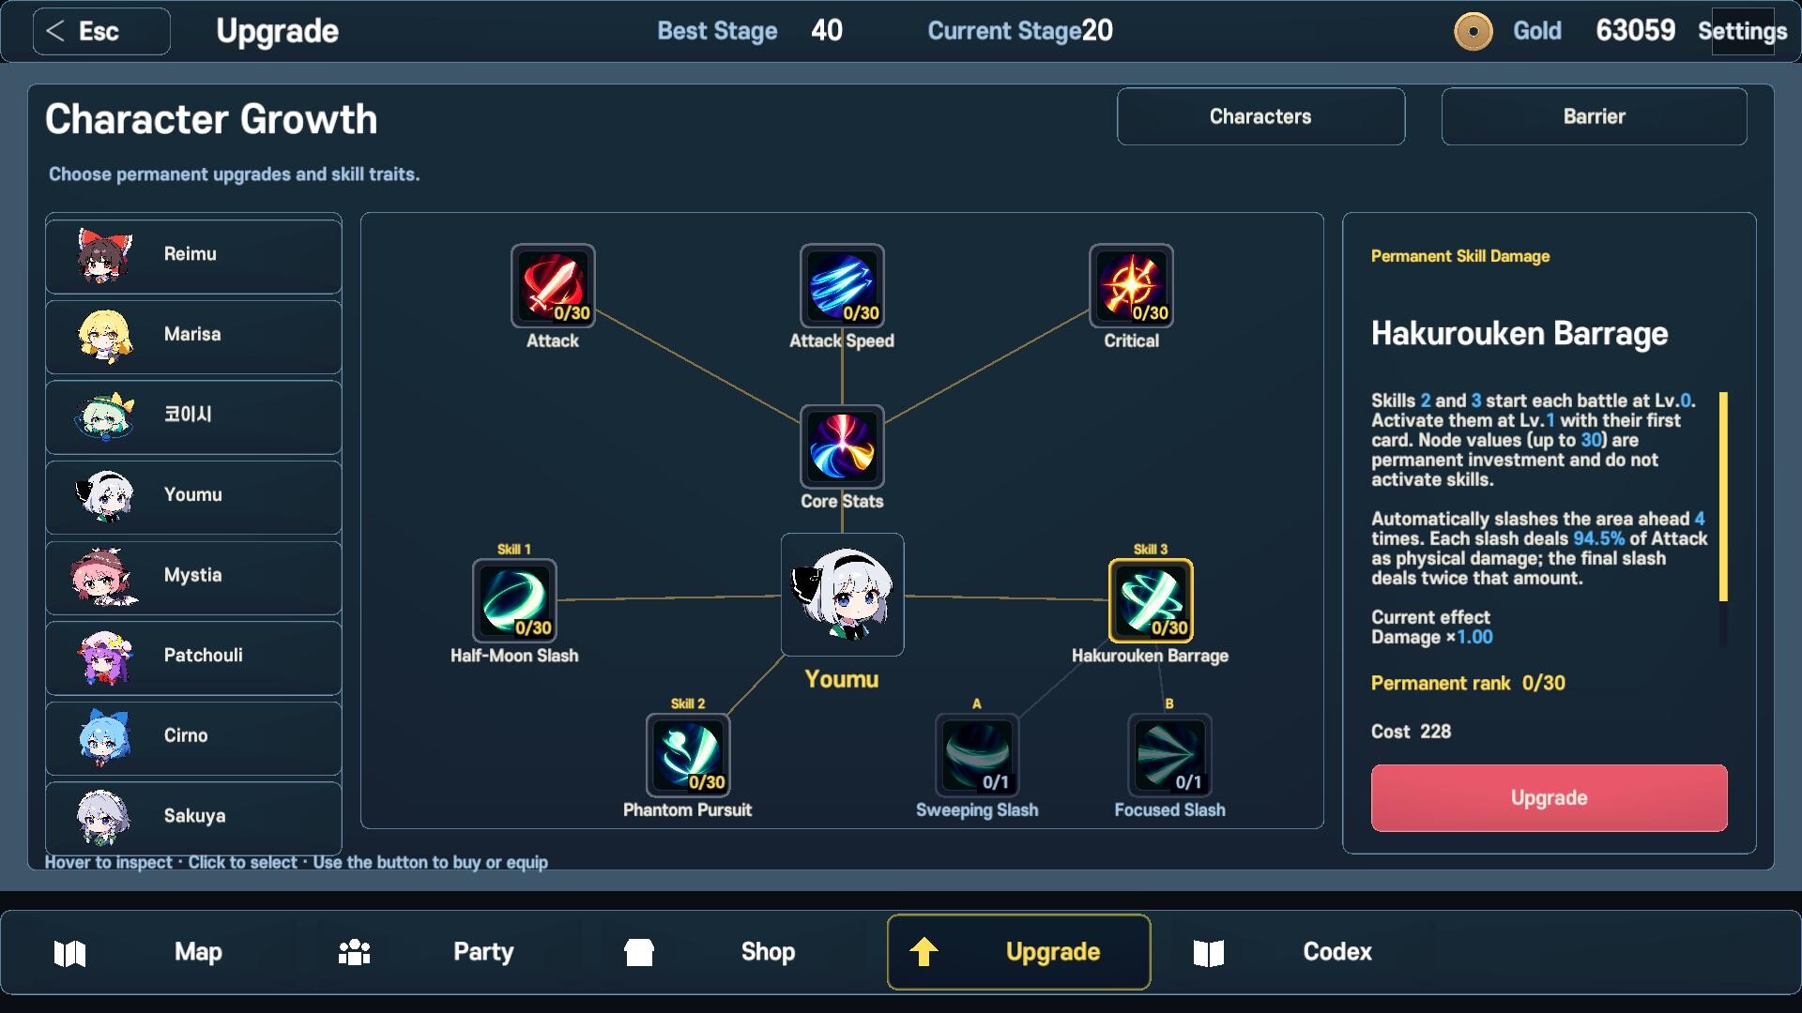This screenshot has height=1013, width=1802.
Task: Switch to the Characters section
Action: point(1260,116)
